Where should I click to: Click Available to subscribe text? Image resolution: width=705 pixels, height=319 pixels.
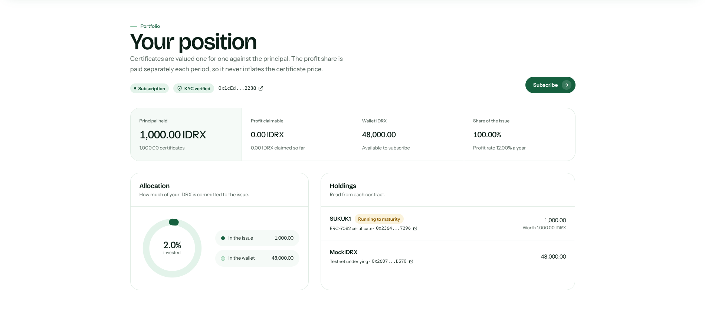tap(386, 148)
